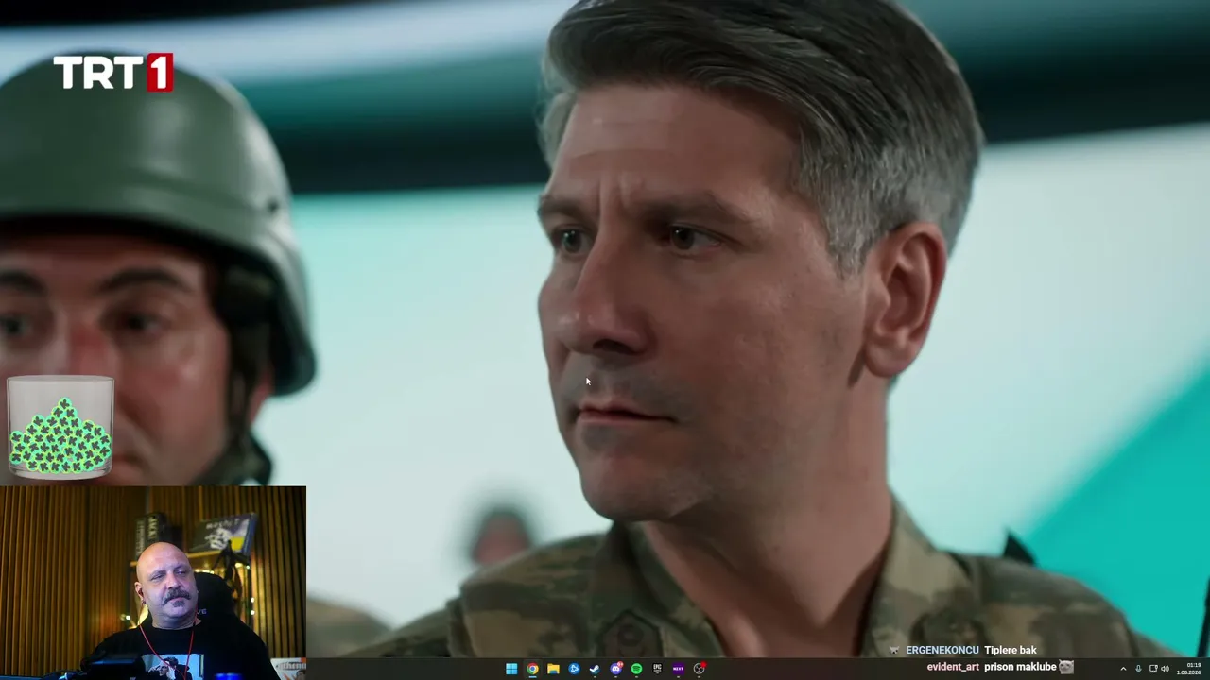
Task: Click the microphone tray icon
Action: 1138,669
